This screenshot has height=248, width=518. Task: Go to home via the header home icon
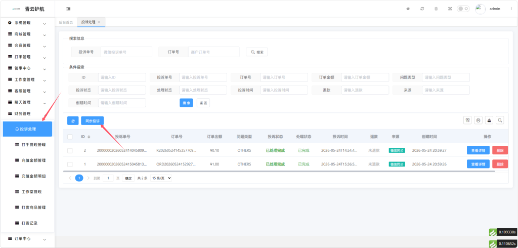coord(408,9)
